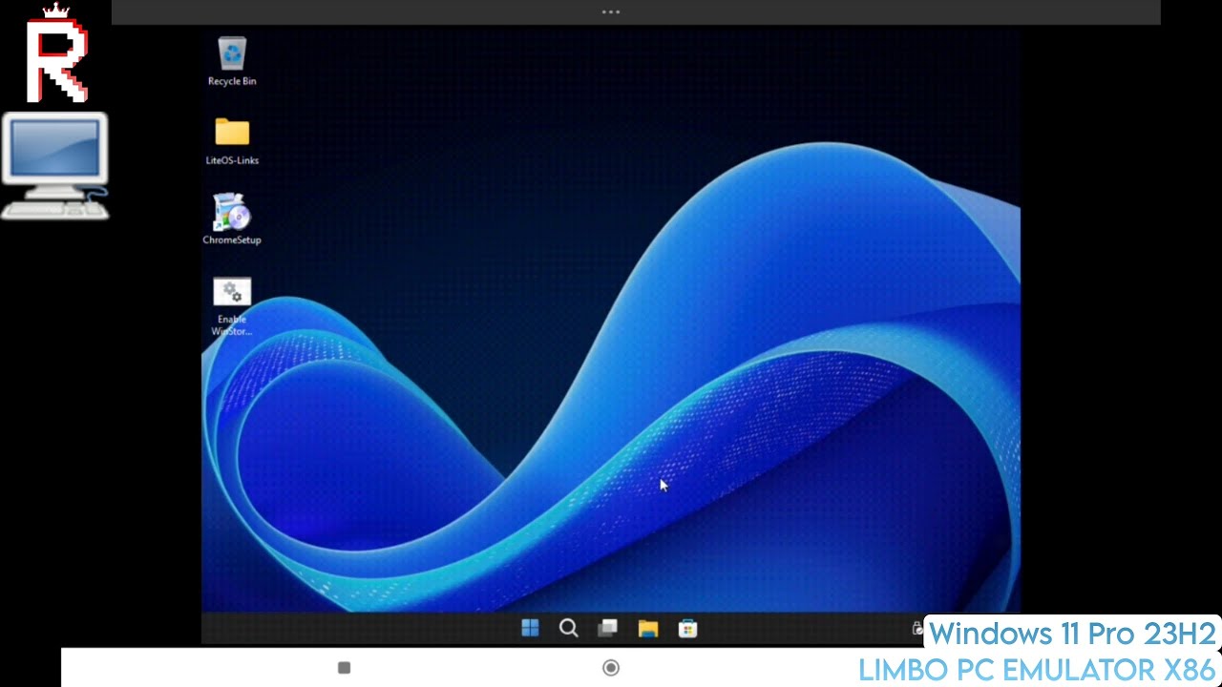Open the emulator three-dots menu handle
This screenshot has height=687, width=1222.
click(611, 12)
